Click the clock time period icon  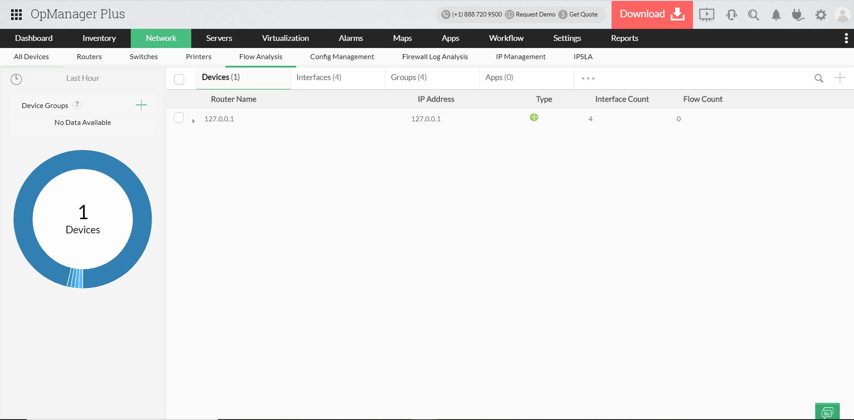(16, 79)
